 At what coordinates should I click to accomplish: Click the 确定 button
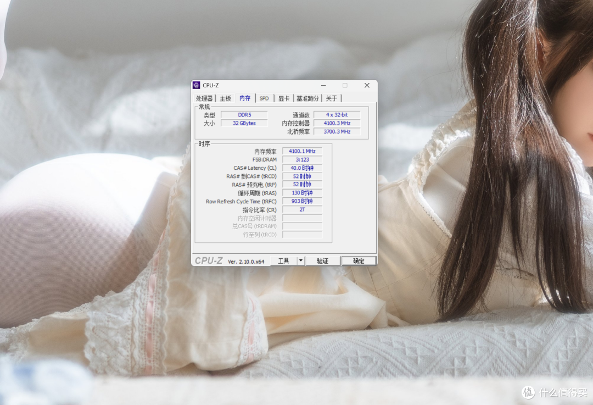click(x=359, y=261)
